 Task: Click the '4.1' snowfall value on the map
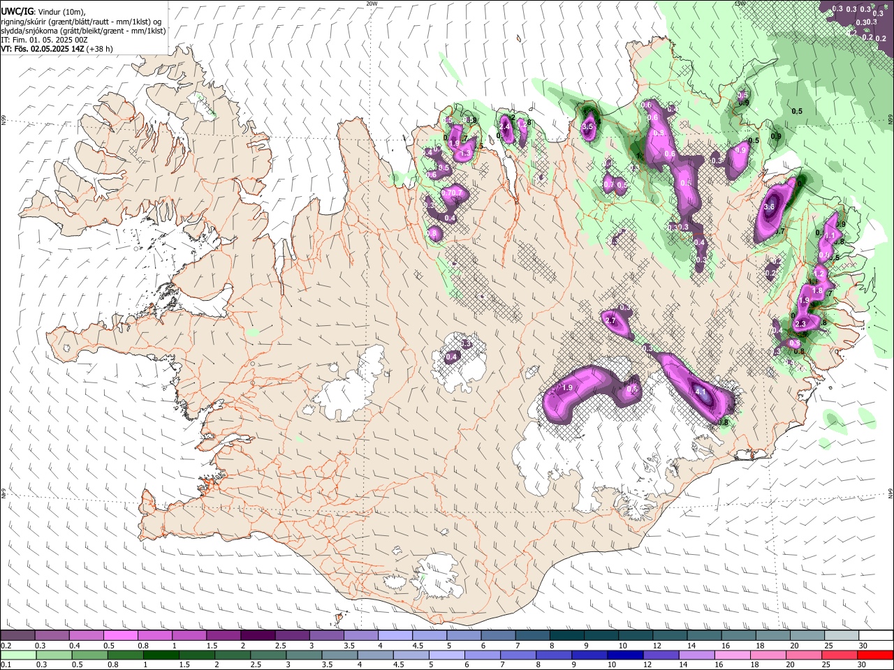pyautogui.click(x=702, y=393)
